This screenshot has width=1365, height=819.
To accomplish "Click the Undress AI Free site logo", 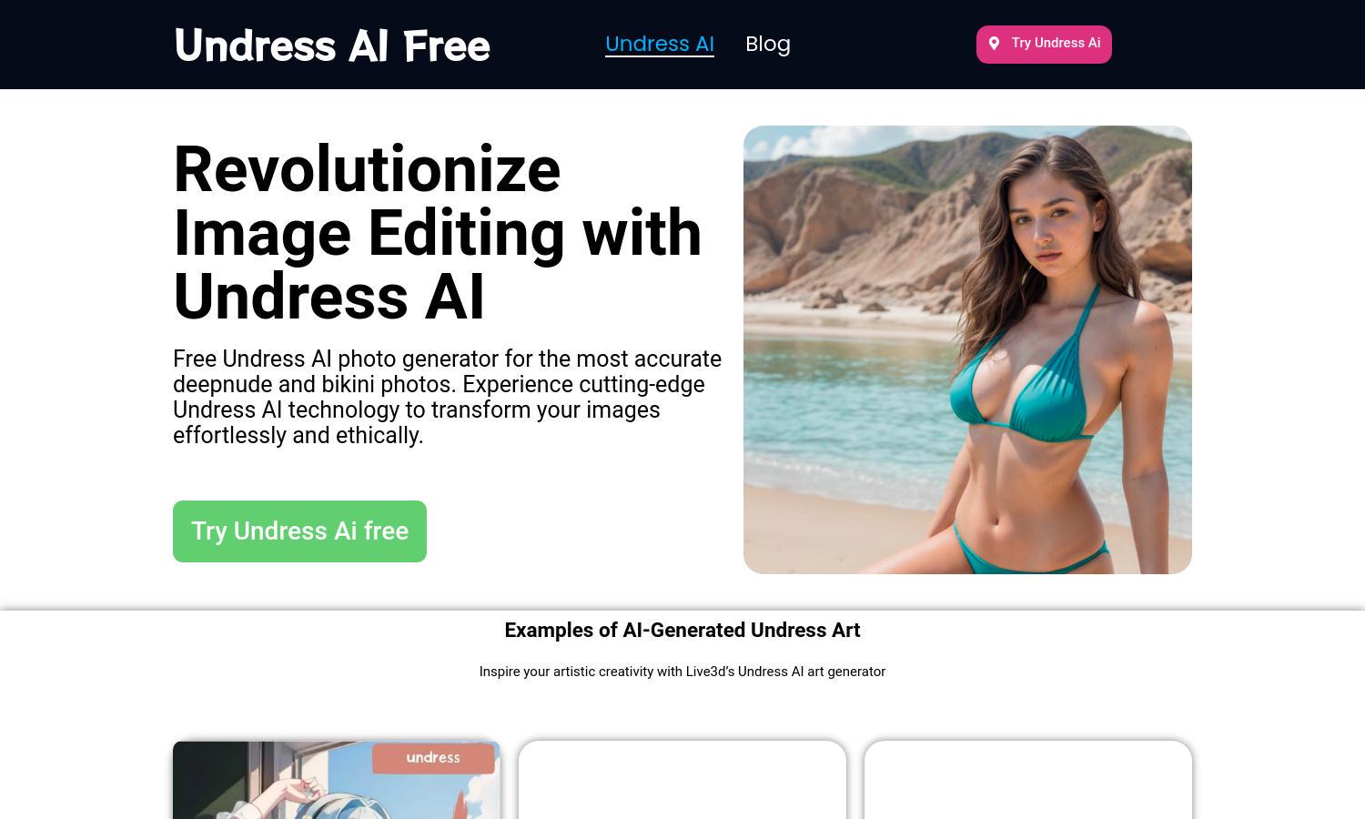I will point(332,45).
